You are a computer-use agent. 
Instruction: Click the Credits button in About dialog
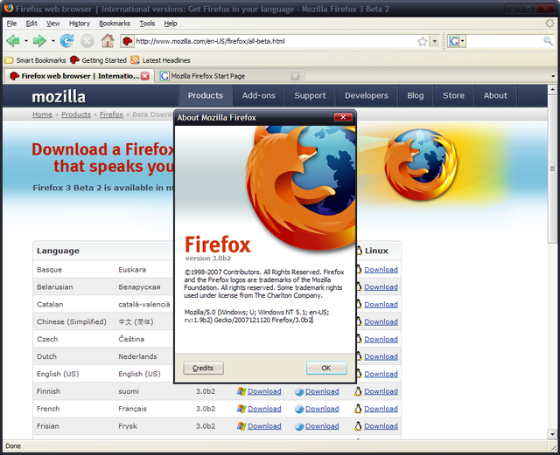[x=203, y=368]
